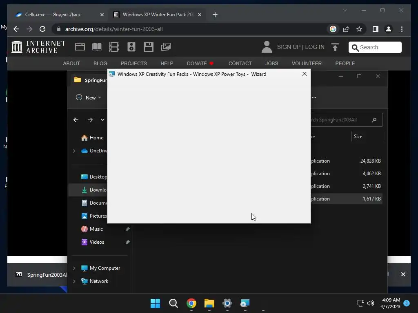Viewport: 418px width, 313px height.
Task: Select Music in File Explorer sidebar
Action: 92,229
